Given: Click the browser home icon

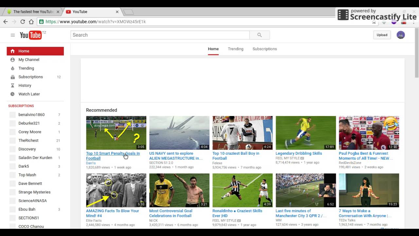Looking at the screenshot, I should pyautogui.click(x=31, y=22).
